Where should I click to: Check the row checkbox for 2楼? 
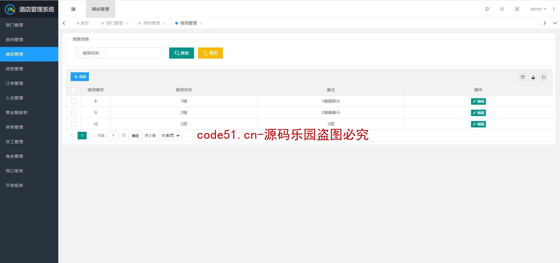click(x=73, y=113)
